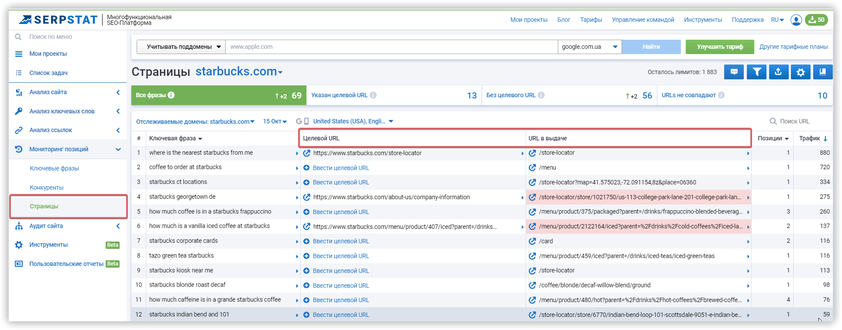Screen dimensions: 842x330
Task: Click the info icon next to URLs не совпадают
Action: [721, 95]
